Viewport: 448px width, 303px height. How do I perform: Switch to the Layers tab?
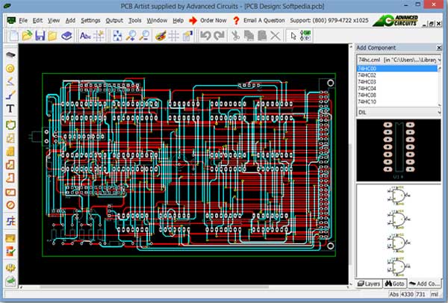[370, 284]
